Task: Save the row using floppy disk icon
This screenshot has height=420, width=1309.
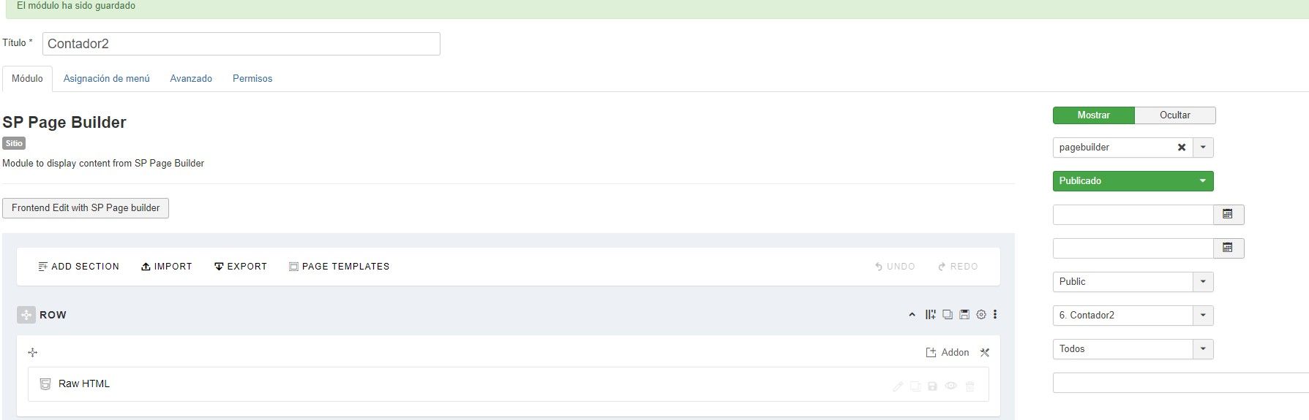Action: click(964, 315)
